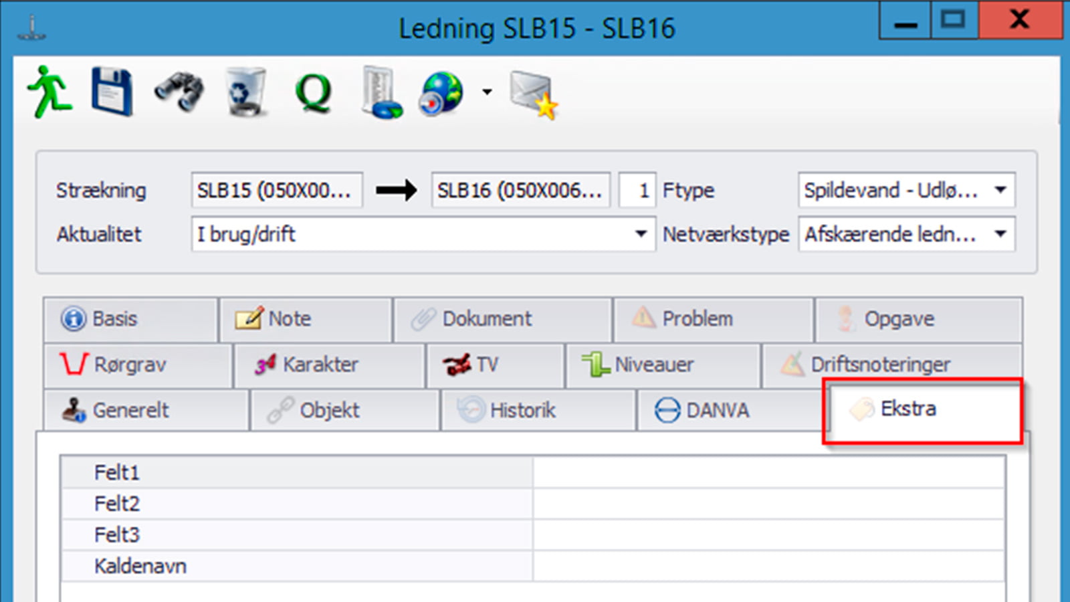The image size is (1070, 602).
Task: Save using the floppy disk icon
Action: [112, 92]
